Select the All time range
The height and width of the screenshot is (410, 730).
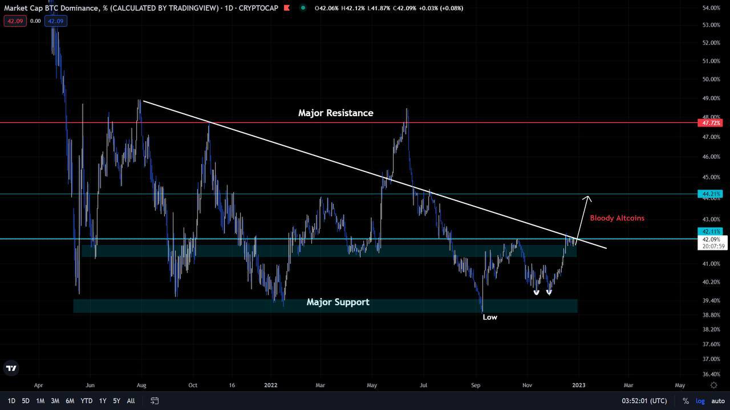click(x=131, y=401)
